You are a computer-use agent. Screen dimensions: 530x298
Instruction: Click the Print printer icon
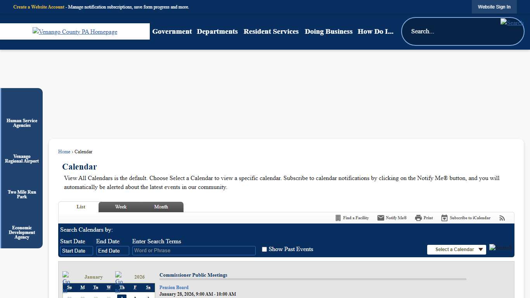tap(418, 218)
